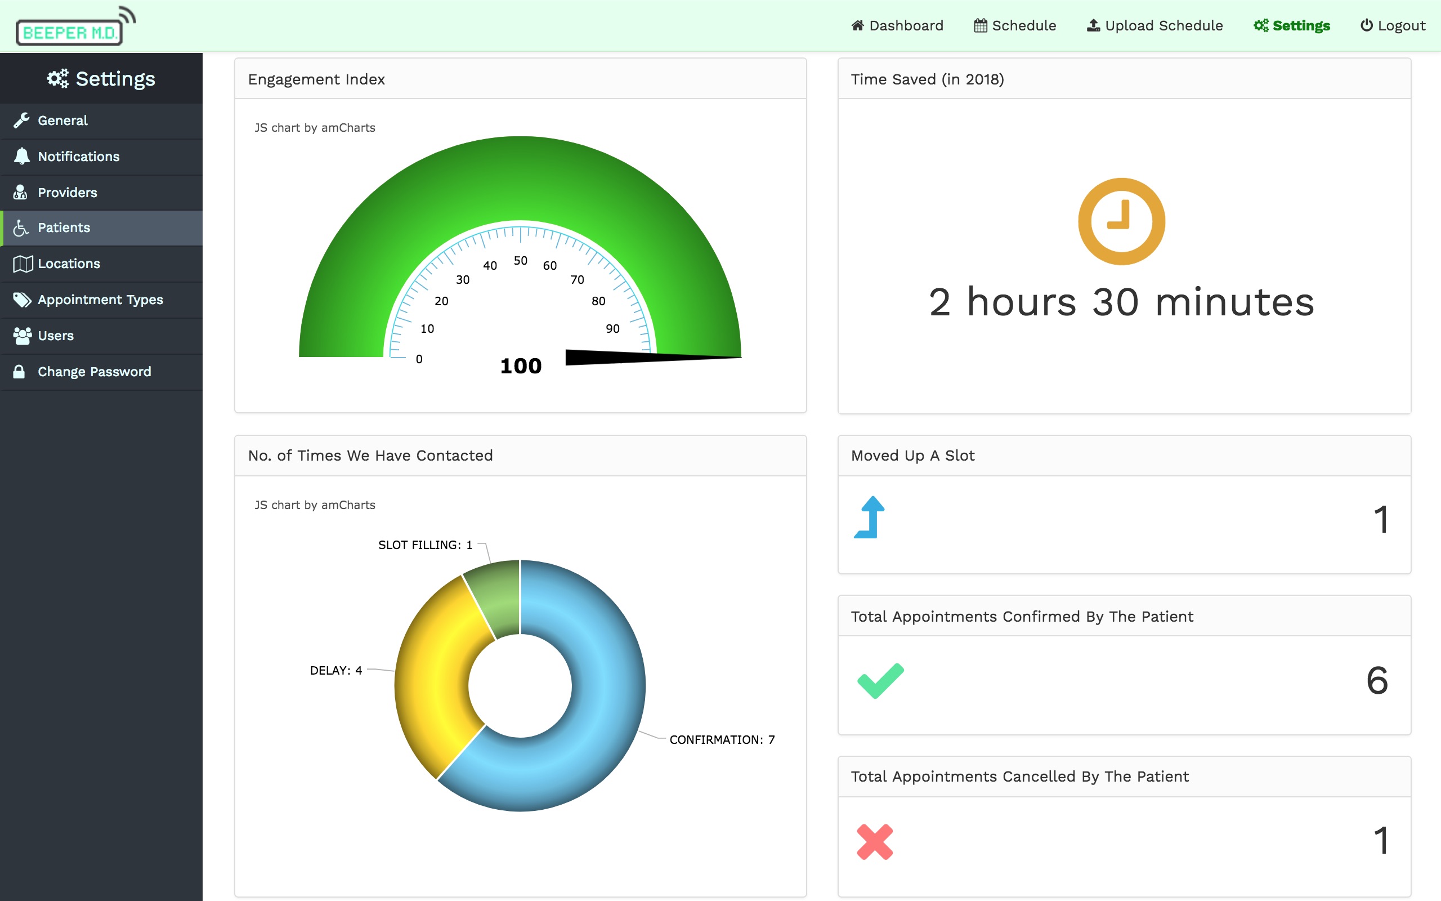Viewport: 1441px width, 901px height.
Task: Select Providers in the settings sidebar
Action: 68,193
